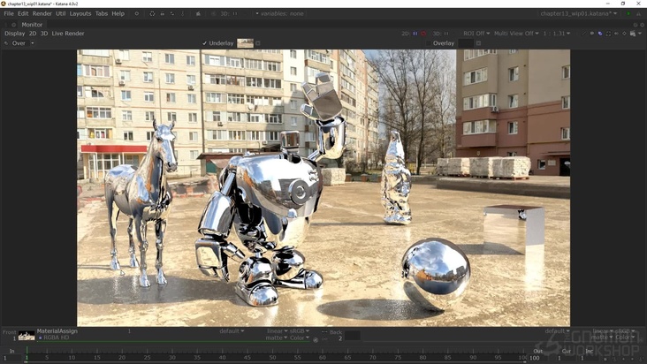Click the empty Overlay image swatch
This screenshot has width=647, height=364.
point(466,43)
